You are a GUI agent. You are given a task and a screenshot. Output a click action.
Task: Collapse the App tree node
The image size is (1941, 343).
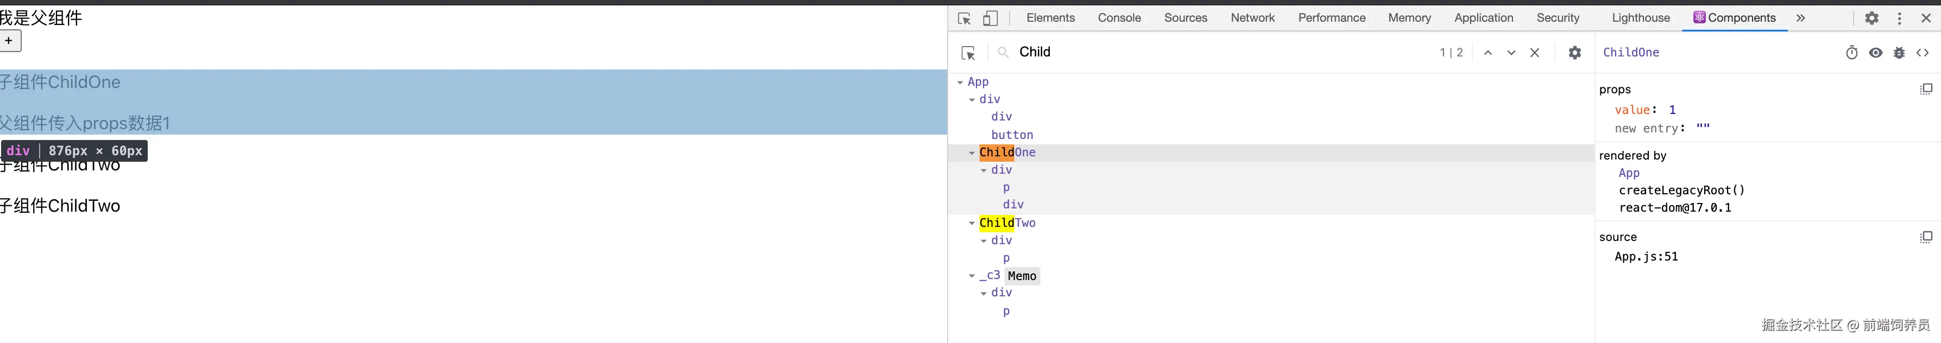960,82
